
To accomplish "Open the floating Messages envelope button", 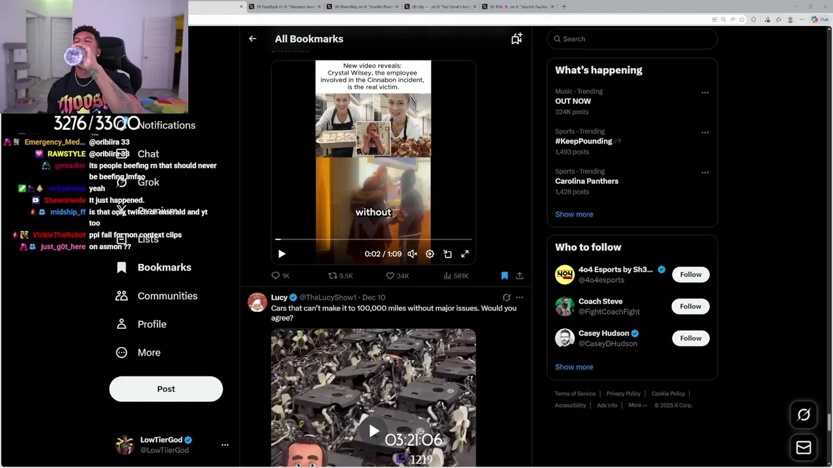I will pyautogui.click(x=804, y=448).
